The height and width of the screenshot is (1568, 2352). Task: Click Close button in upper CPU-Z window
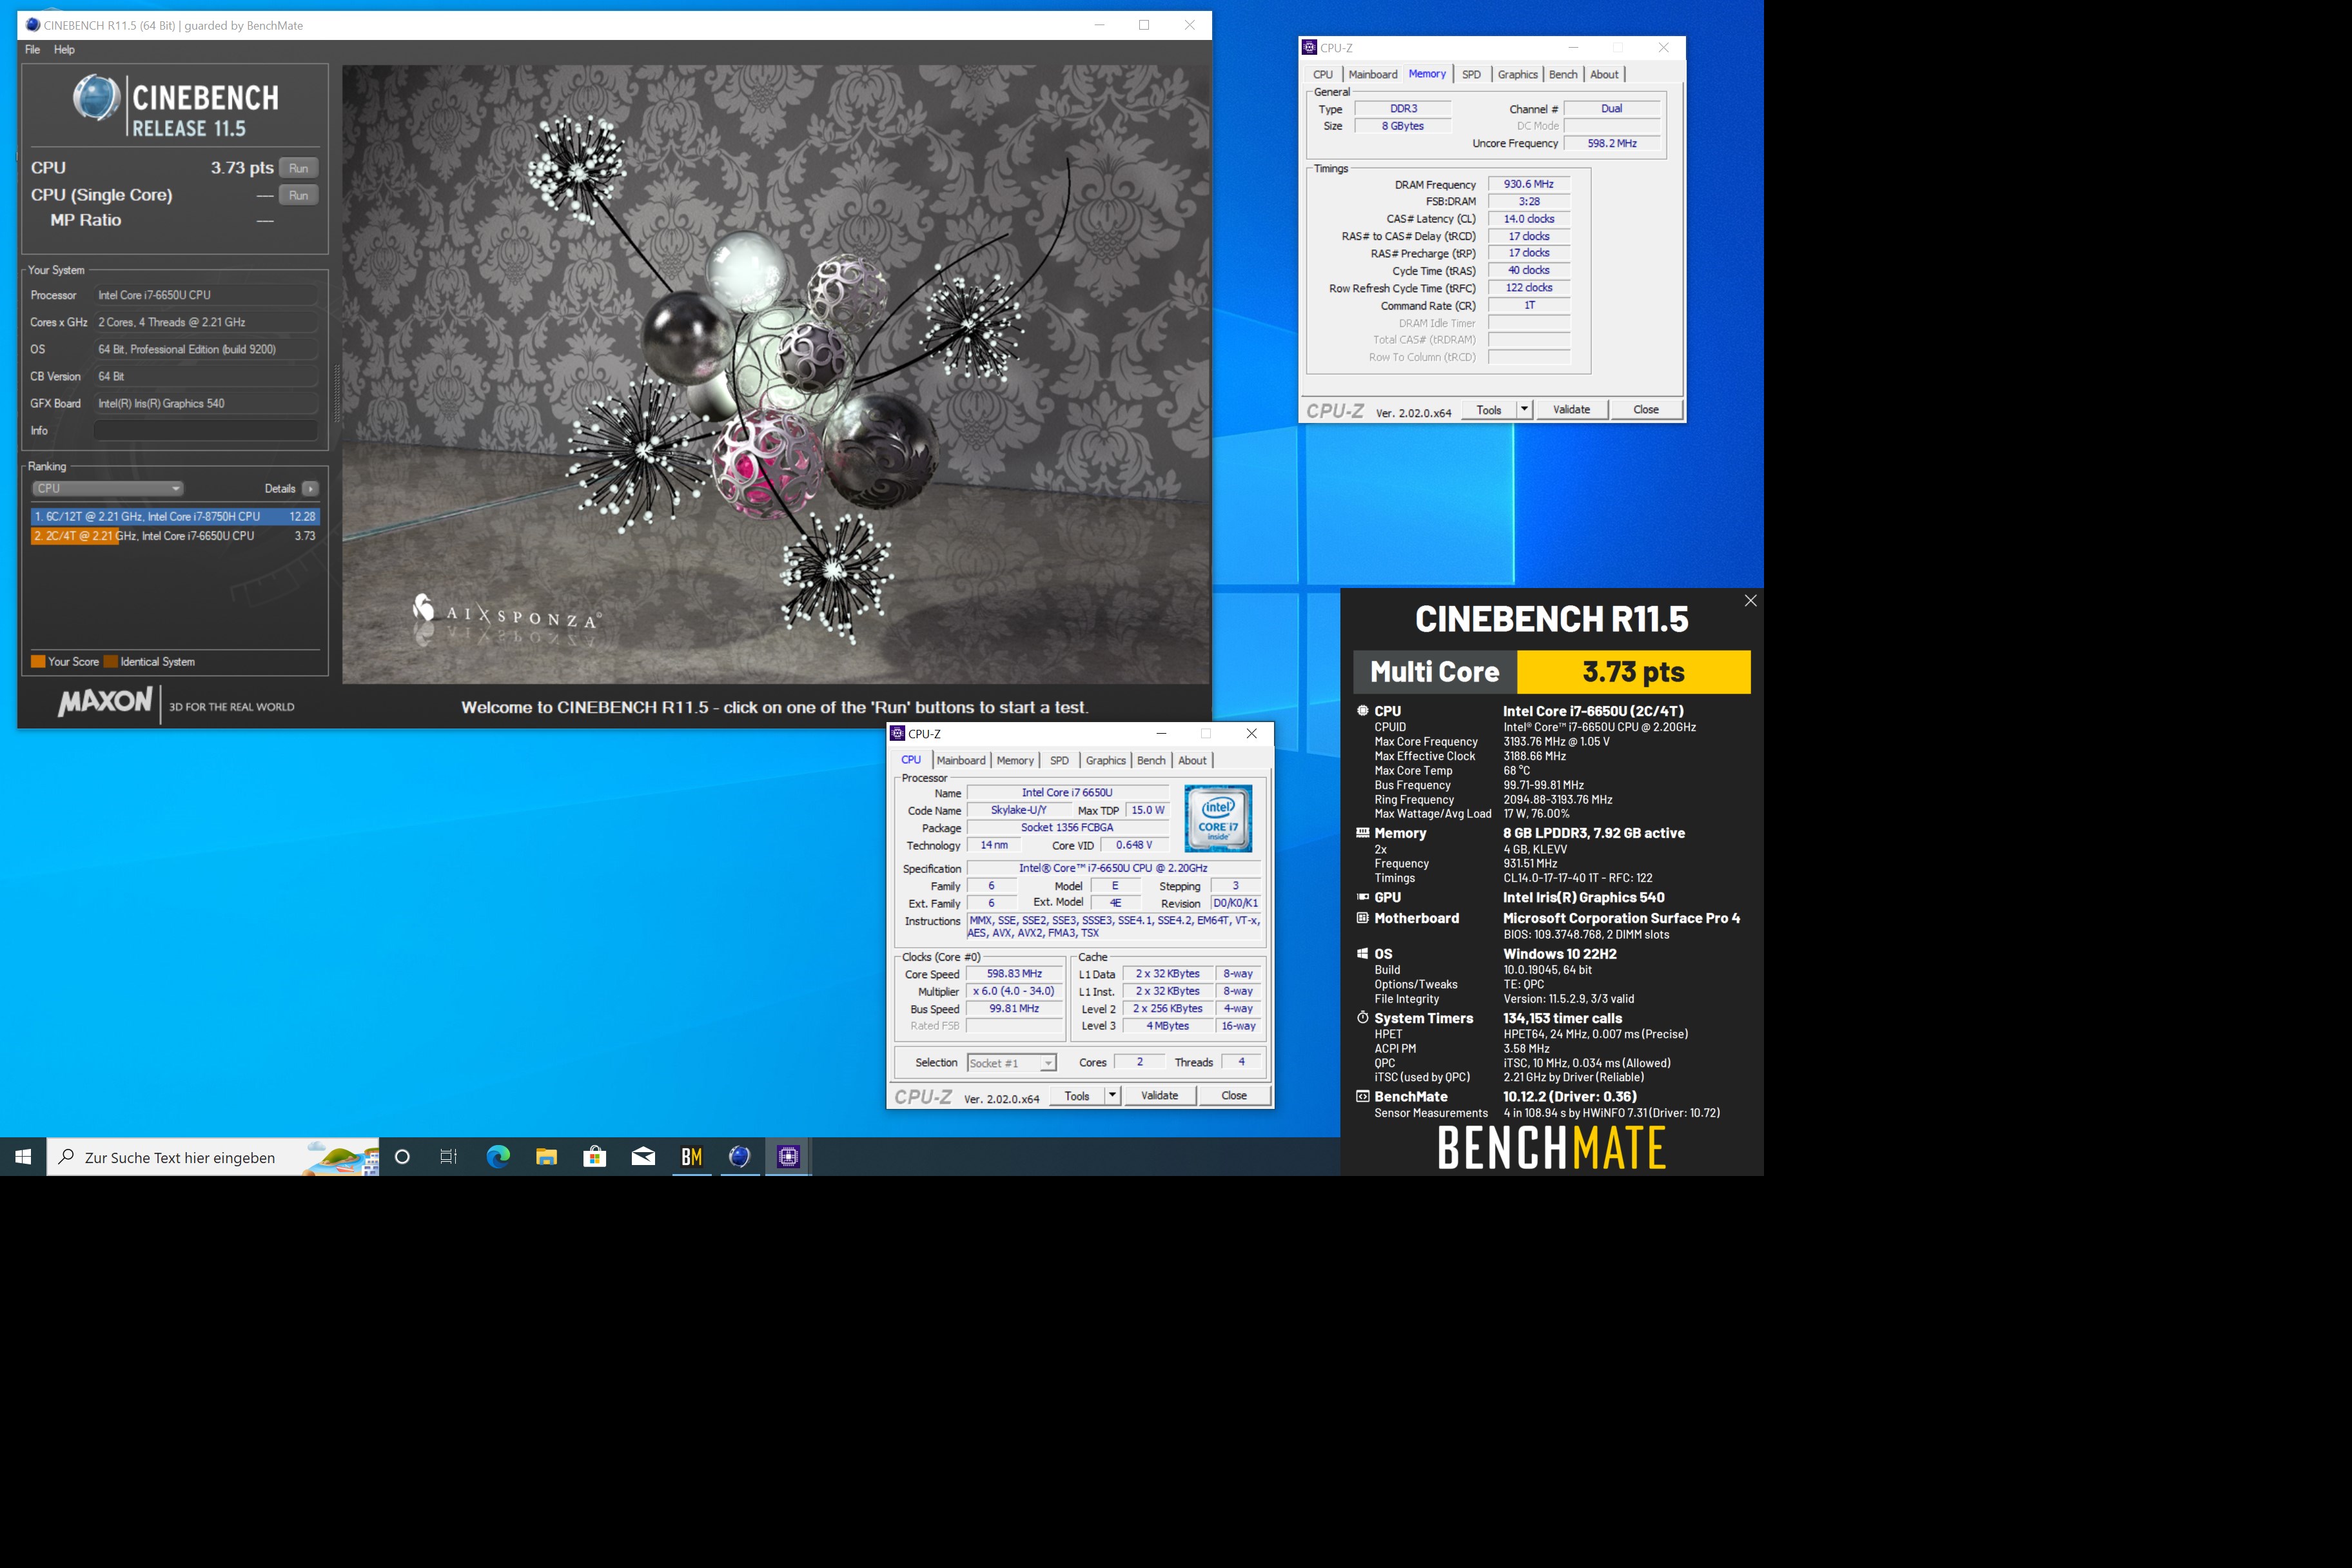[1645, 409]
